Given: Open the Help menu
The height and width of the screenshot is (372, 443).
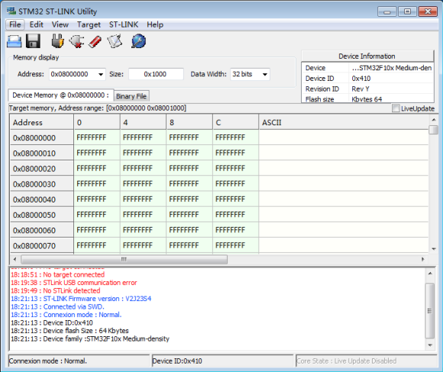Looking at the screenshot, I should pyautogui.click(x=155, y=24).
